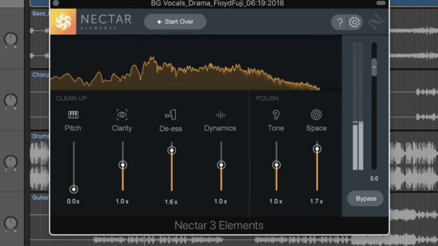Select the Drums track name
Viewport: 438px width, 246px height.
click(x=40, y=136)
